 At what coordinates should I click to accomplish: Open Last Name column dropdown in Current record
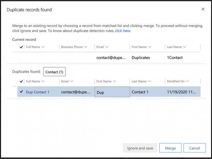184,47
